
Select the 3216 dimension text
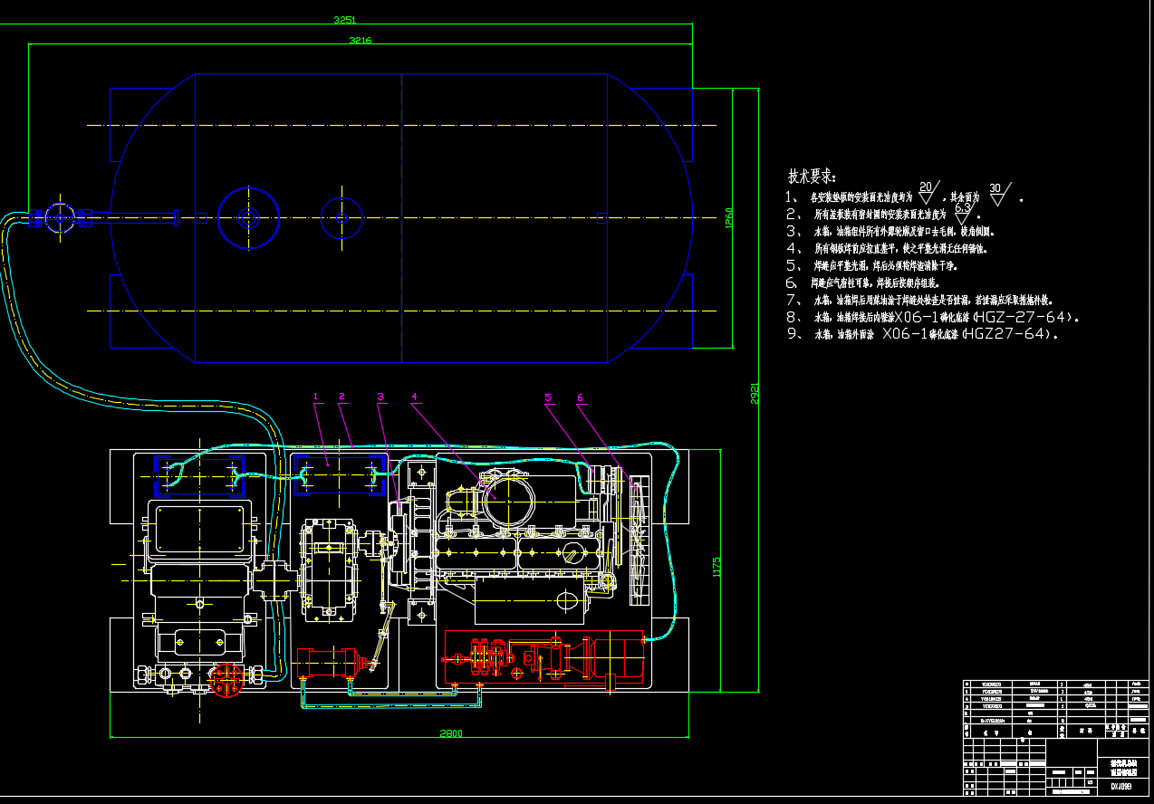[361, 40]
